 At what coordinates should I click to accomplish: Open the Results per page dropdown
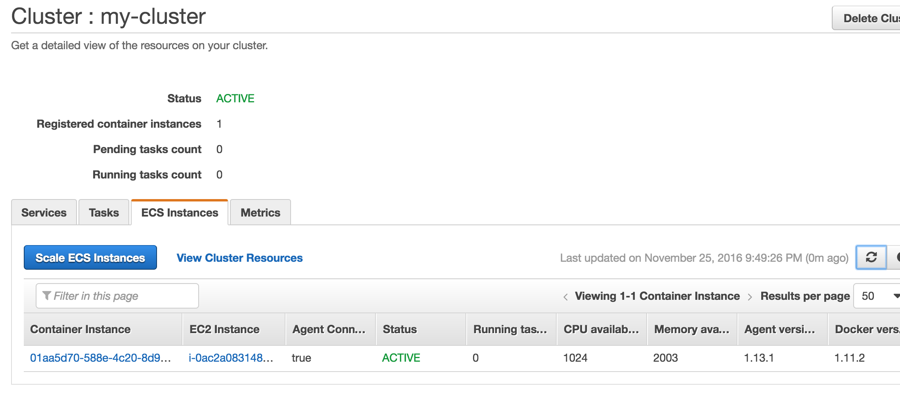coord(877,296)
